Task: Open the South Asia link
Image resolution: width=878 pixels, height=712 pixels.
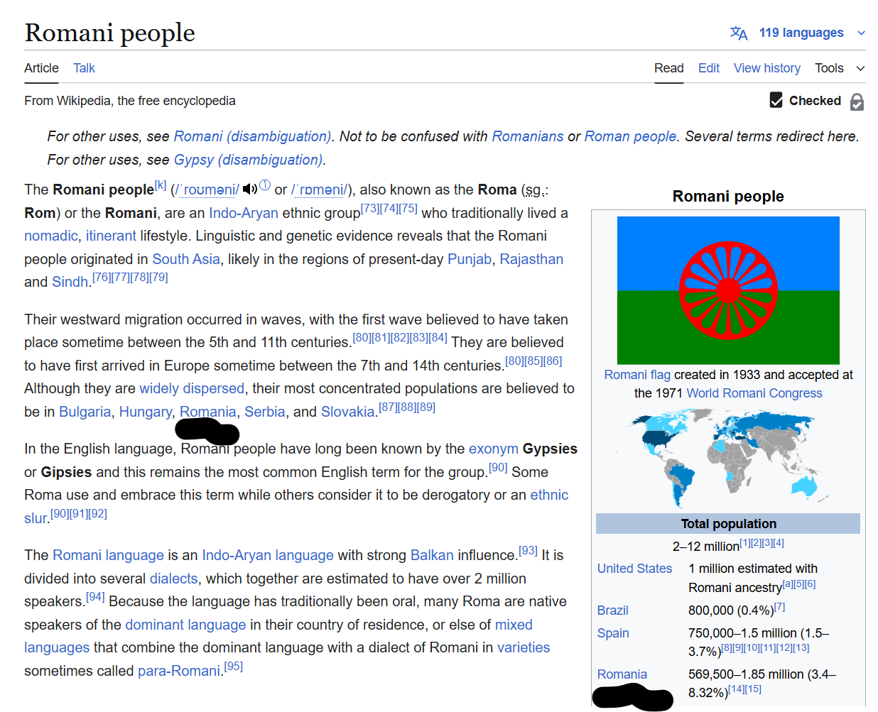Action: [x=186, y=259]
